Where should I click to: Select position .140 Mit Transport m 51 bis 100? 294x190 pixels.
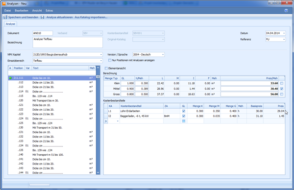(52, 155)
